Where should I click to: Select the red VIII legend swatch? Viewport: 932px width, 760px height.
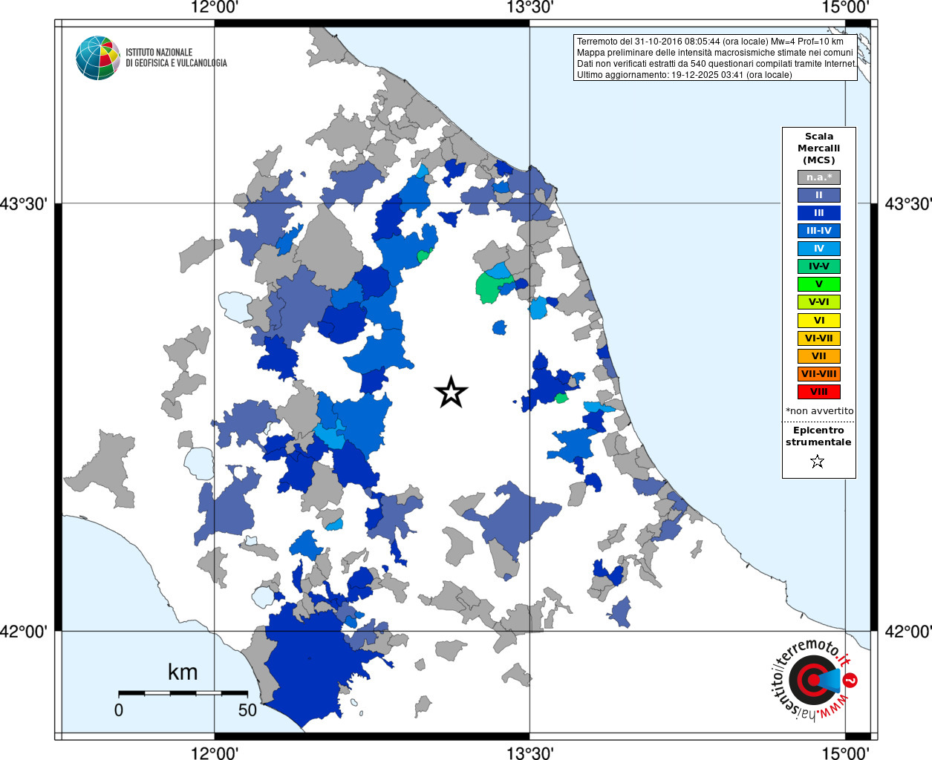(x=819, y=392)
